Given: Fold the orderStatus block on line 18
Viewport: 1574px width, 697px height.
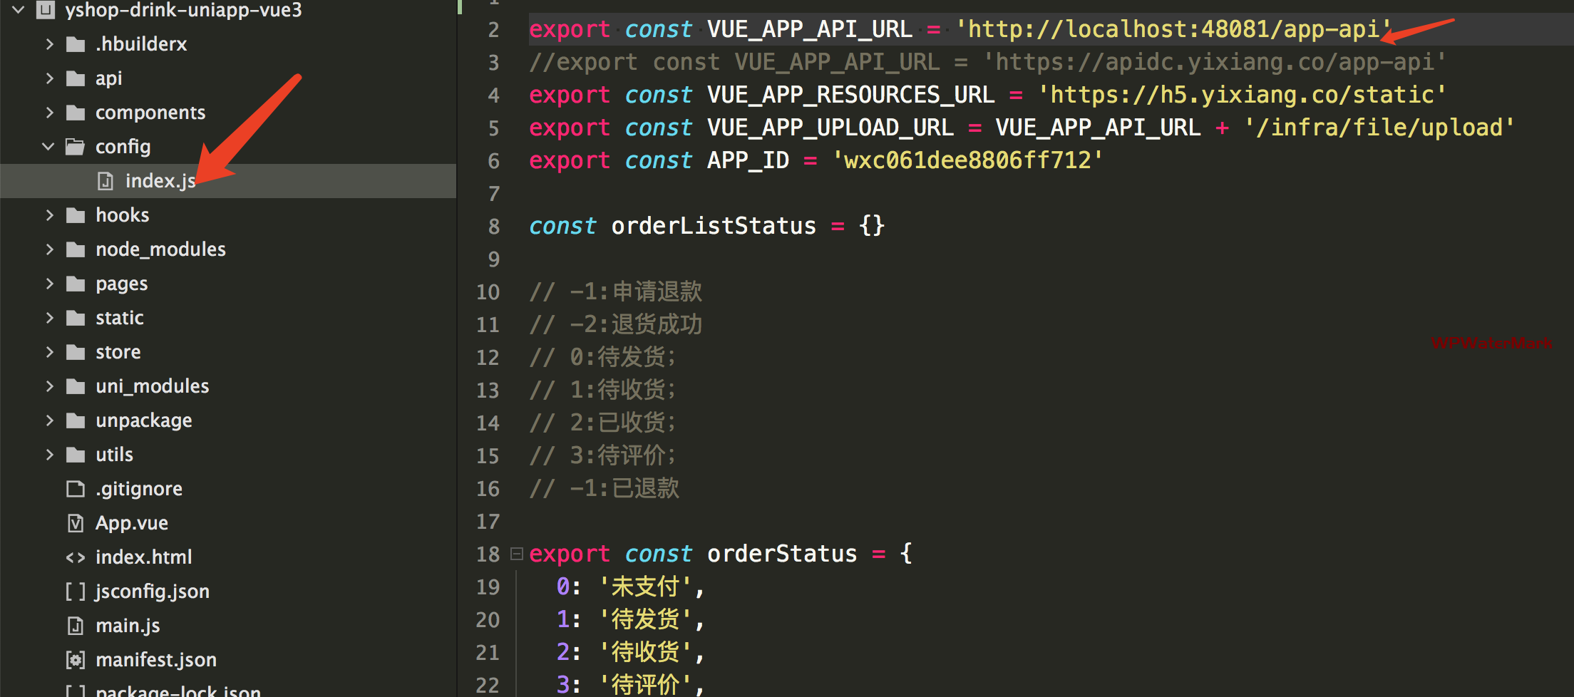Looking at the screenshot, I should click(x=517, y=554).
